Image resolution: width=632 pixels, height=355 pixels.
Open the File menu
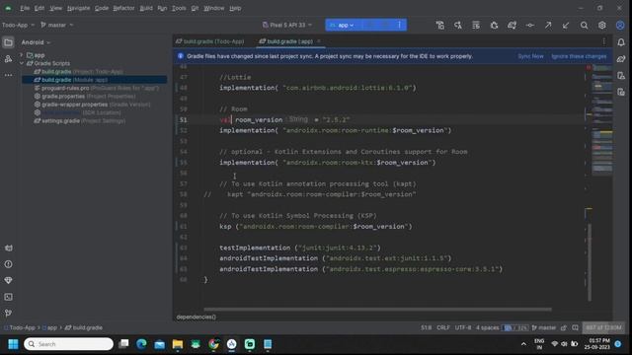[25, 8]
